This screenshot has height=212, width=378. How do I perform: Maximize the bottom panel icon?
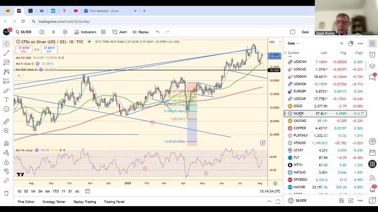pyautogui.click(x=278, y=202)
